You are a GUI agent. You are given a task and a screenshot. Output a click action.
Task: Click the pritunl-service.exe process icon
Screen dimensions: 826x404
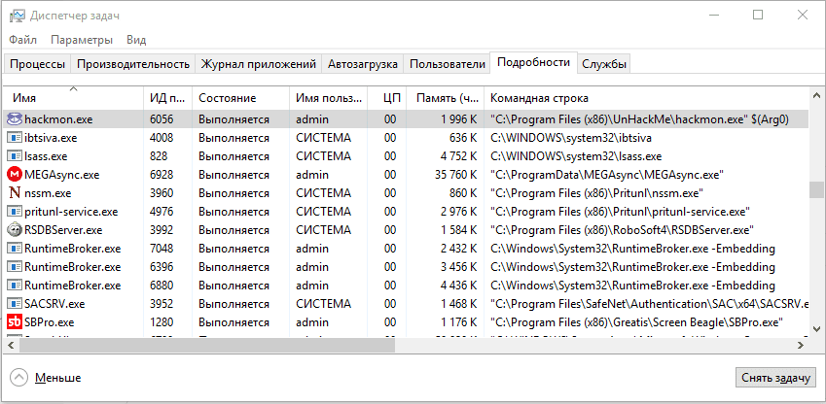[15, 212]
